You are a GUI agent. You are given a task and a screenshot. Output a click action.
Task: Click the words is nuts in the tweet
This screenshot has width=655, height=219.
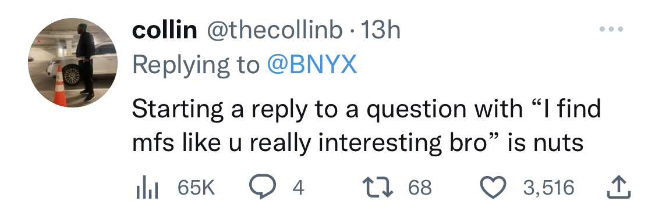tap(545, 143)
